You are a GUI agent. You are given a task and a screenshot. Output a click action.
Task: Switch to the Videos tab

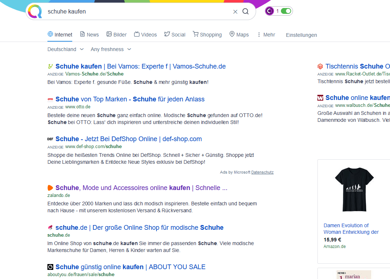click(x=146, y=35)
